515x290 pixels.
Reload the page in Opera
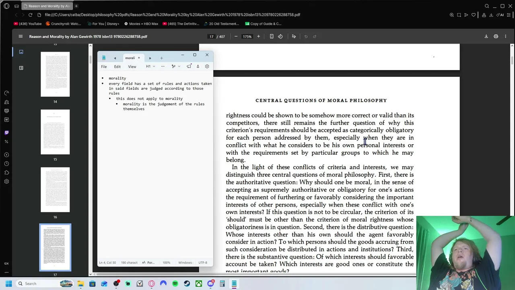coord(30,15)
